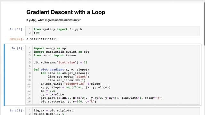
Task: Click code line 'from mystery import f, g, h'
Action: [x=58, y=29]
